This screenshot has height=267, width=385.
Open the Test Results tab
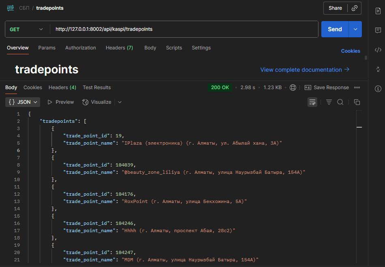[97, 88]
